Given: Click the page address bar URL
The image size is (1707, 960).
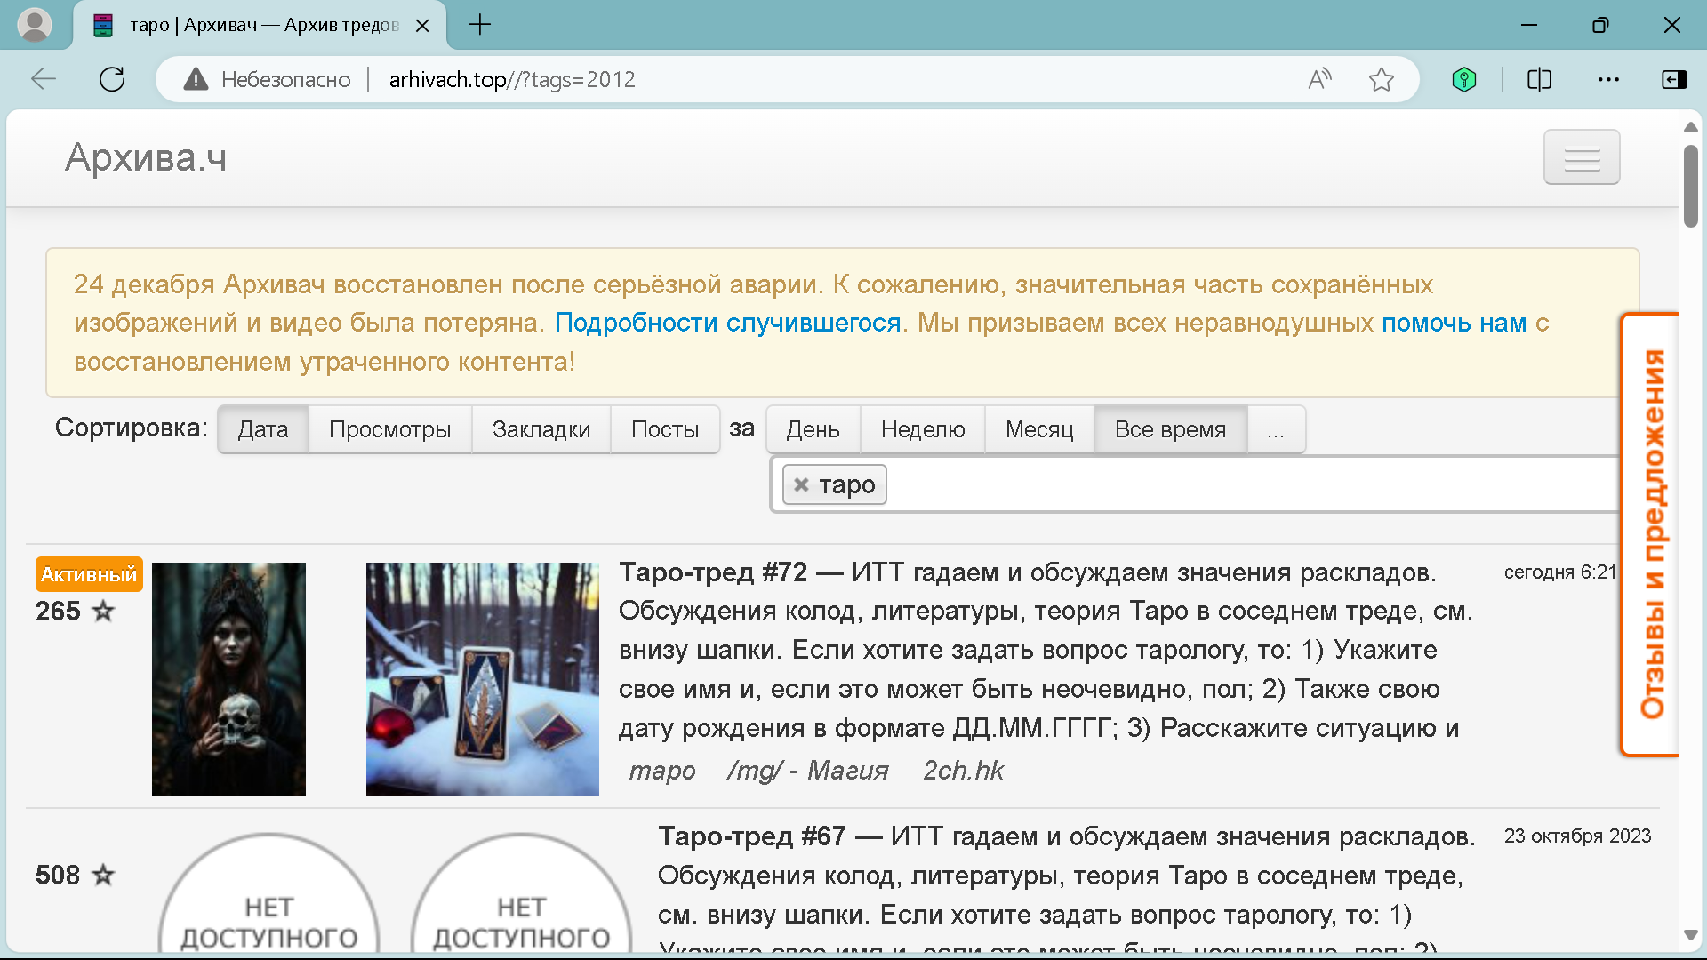Looking at the screenshot, I should click(x=512, y=79).
